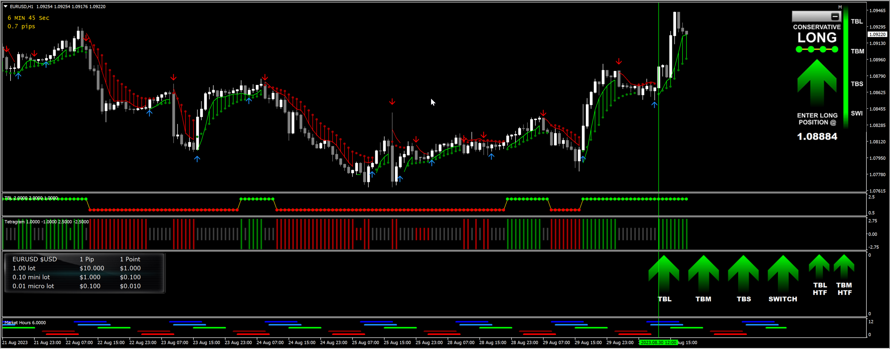Click the 1.08884 entry price text
Image resolution: width=890 pixels, height=349 pixels.
pos(817,137)
